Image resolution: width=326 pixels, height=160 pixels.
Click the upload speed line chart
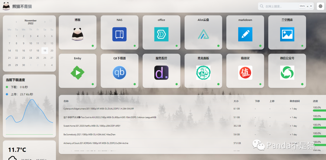click(29, 117)
